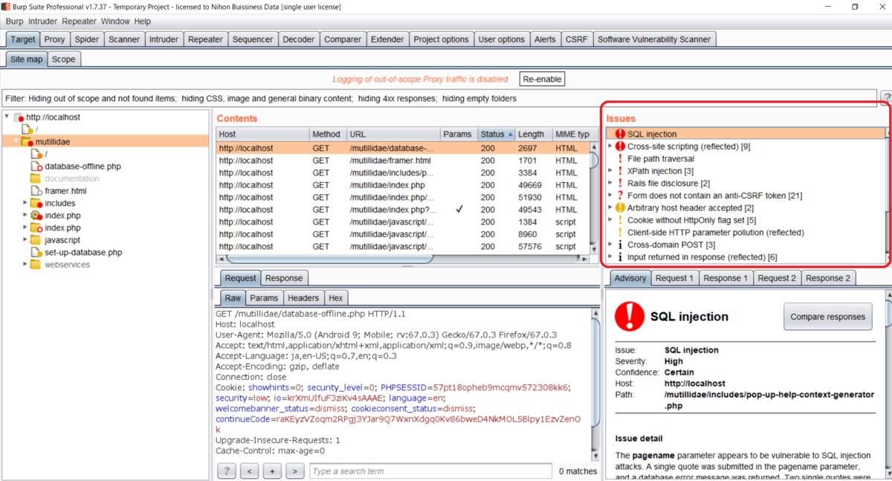Expand the Cross-site scripting (reflected) issue group
The image size is (892, 481).
[x=610, y=146]
